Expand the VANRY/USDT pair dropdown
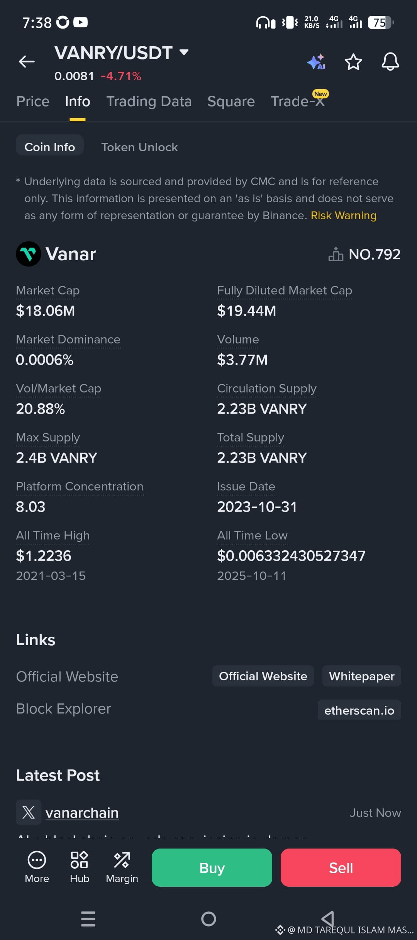The image size is (417, 940). [x=184, y=52]
